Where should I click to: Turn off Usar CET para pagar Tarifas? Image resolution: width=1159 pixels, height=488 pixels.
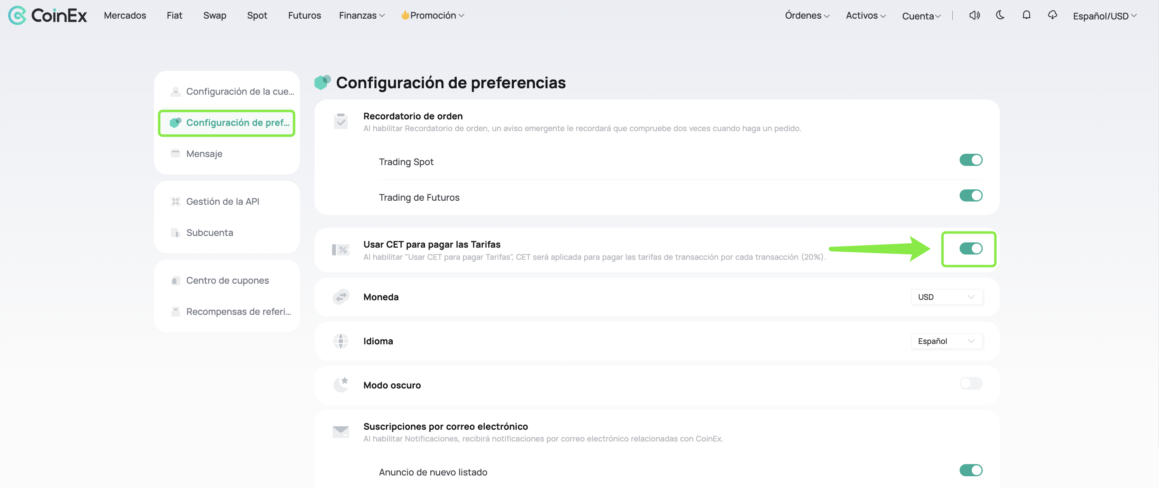tap(971, 248)
